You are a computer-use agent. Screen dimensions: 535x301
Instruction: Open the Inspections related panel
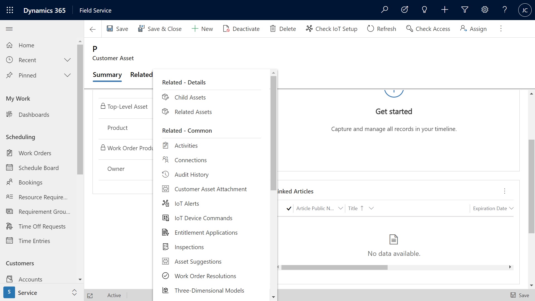pos(189,247)
